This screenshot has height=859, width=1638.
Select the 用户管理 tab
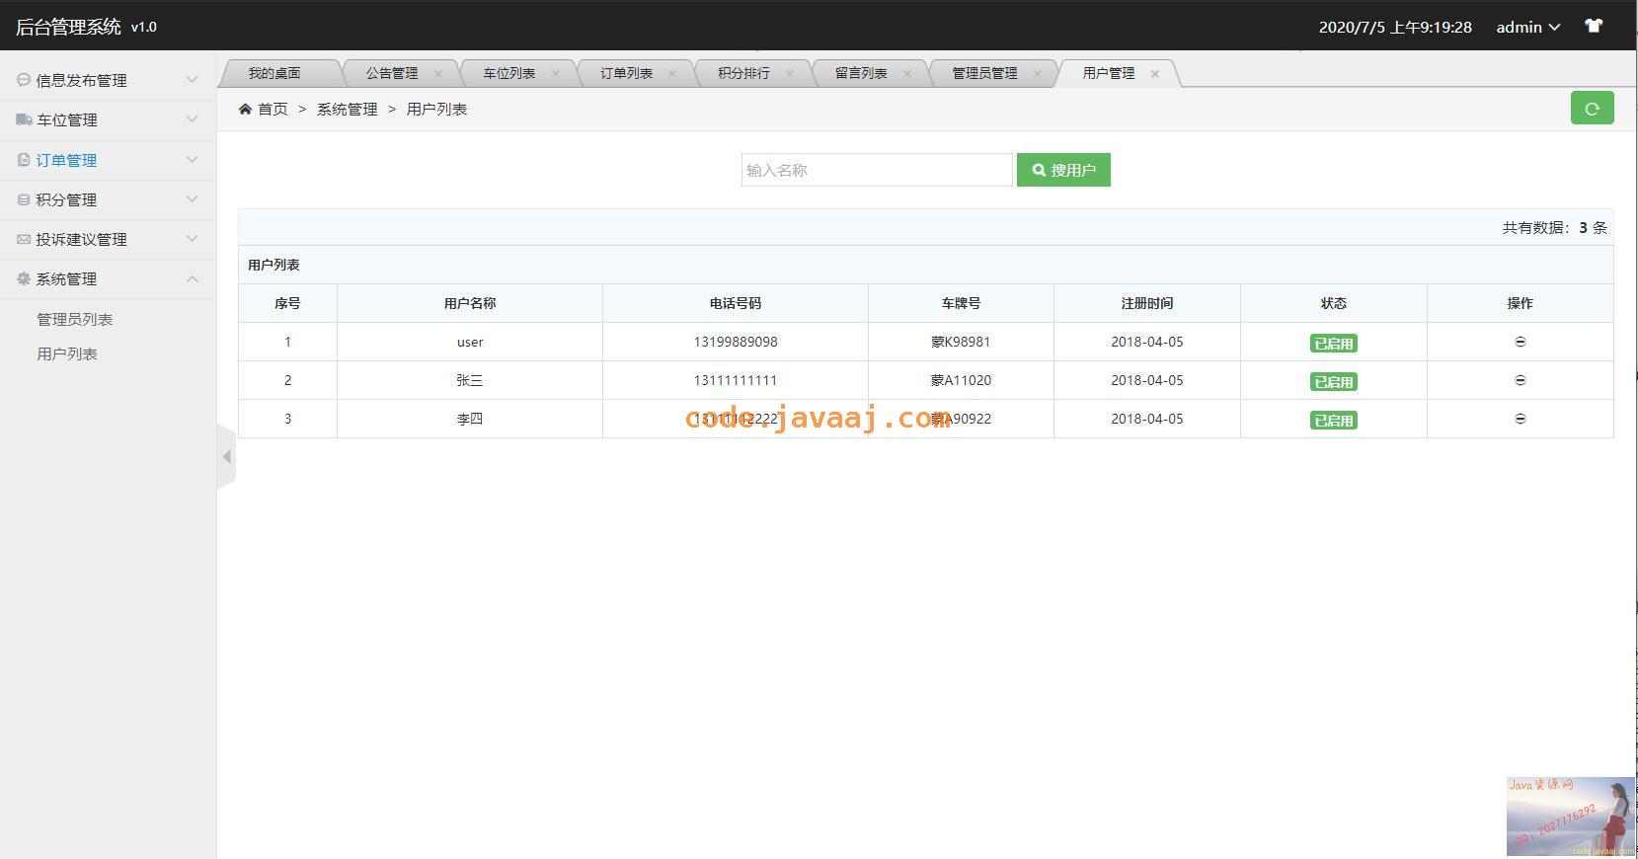click(x=1109, y=73)
